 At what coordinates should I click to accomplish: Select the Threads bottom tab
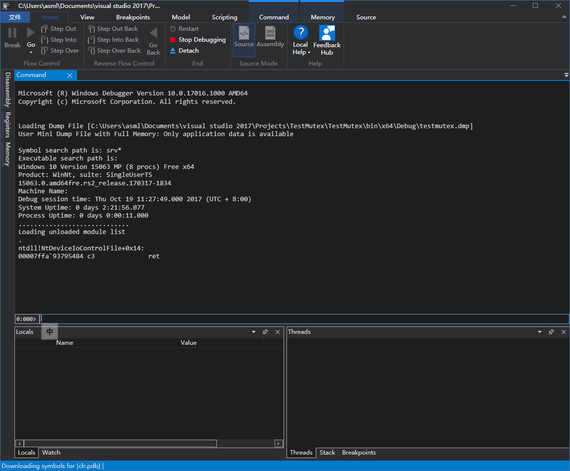301,453
